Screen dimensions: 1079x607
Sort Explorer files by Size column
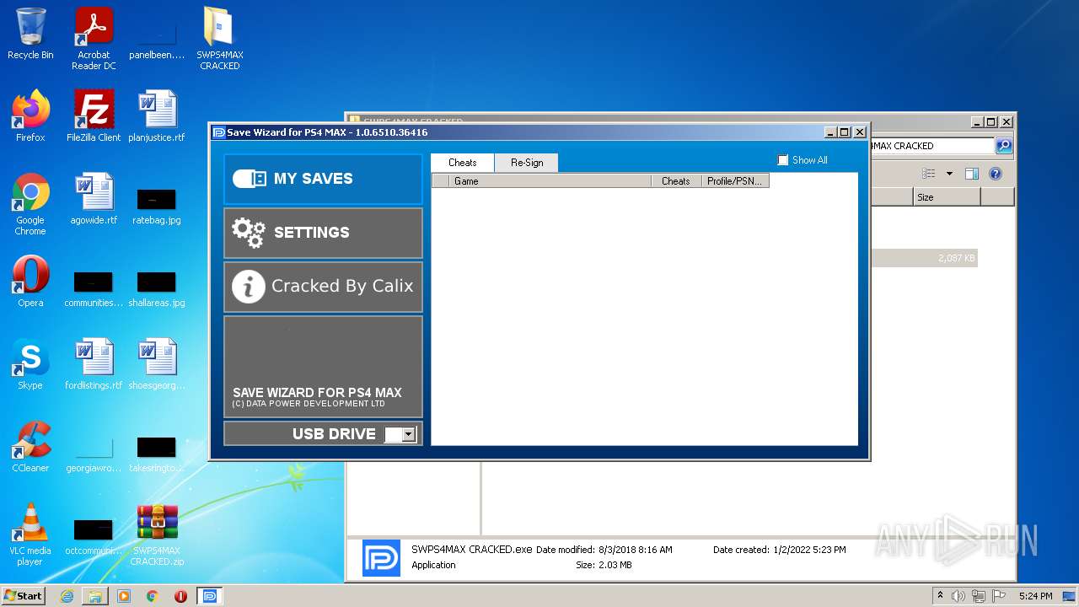tap(947, 197)
